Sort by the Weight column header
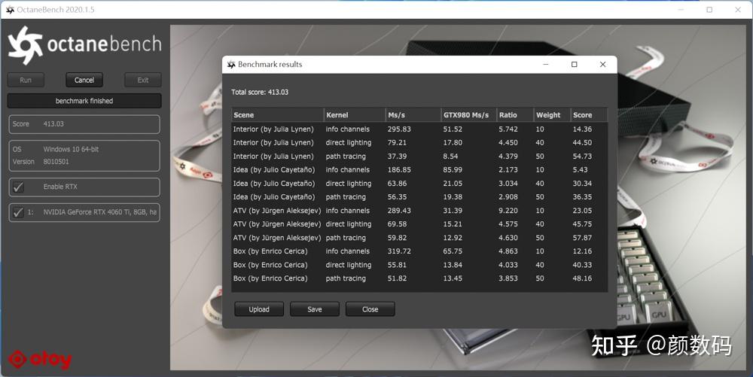753x377 pixels. pyautogui.click(x=552, y=115)
